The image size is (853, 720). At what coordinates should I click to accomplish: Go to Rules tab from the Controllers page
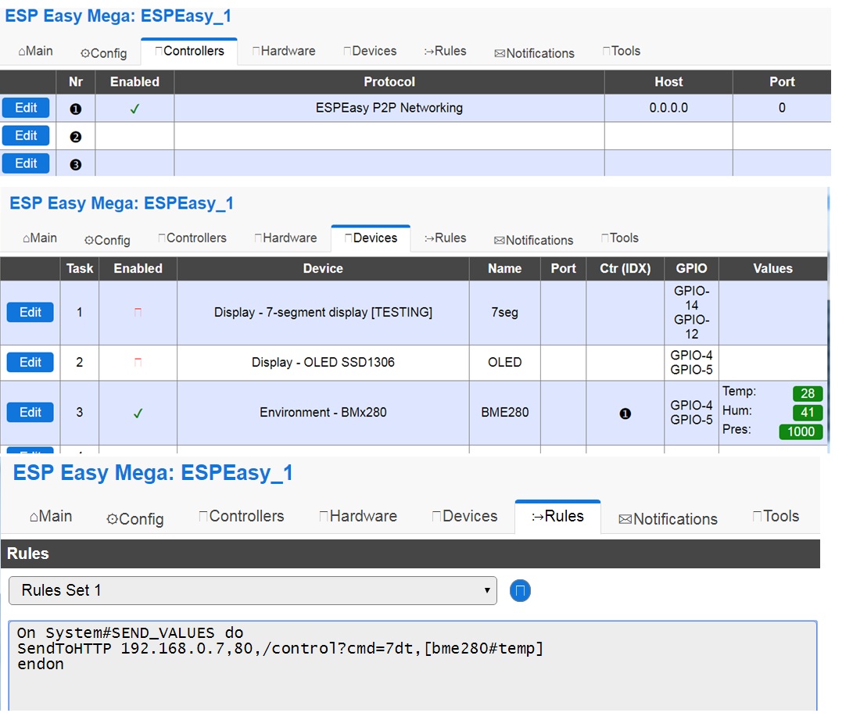(x=446, y=51)
